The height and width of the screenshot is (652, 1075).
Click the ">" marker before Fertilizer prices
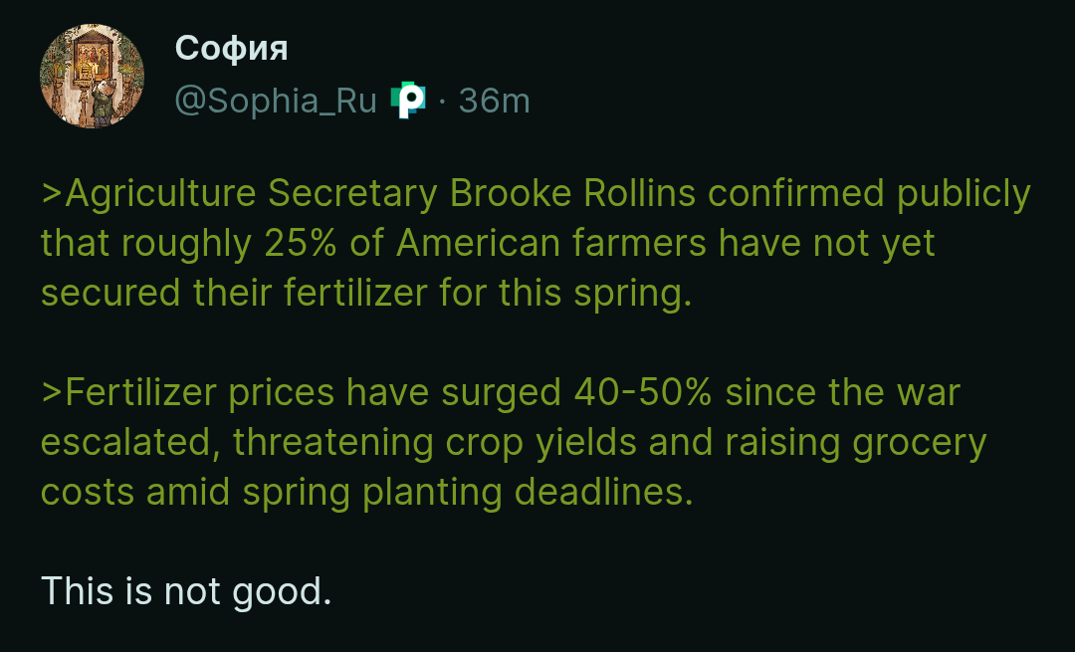click(51, 393)
